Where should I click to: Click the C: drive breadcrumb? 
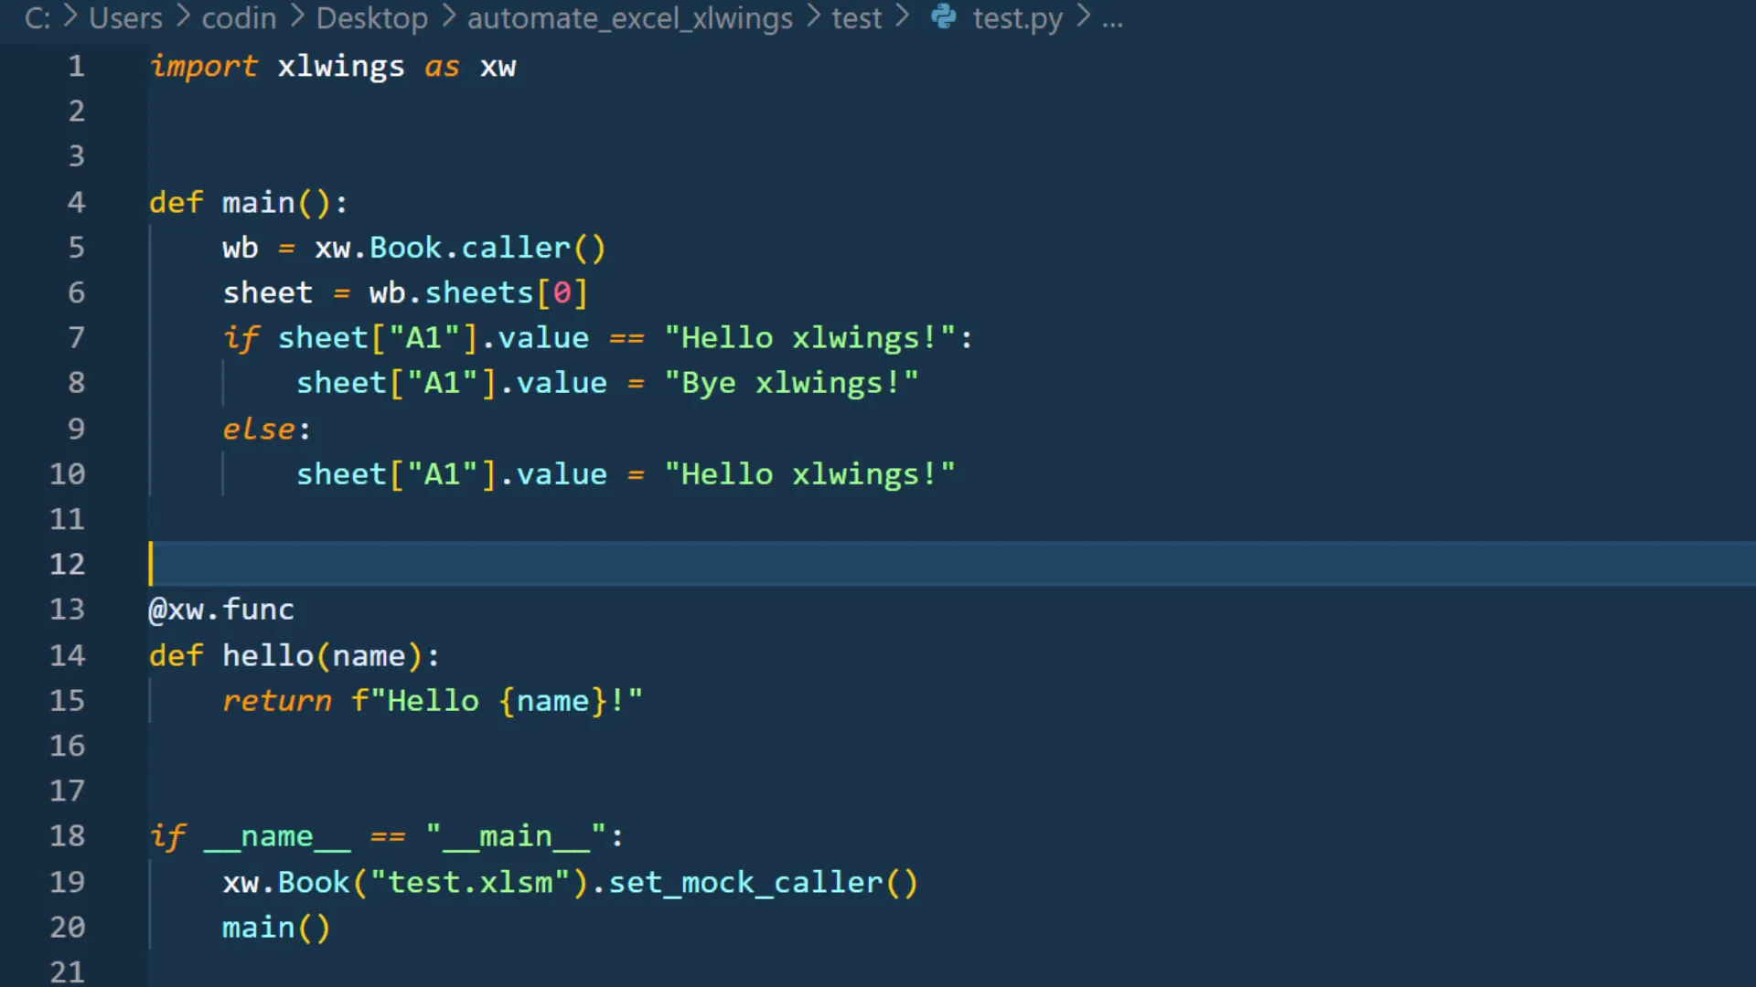click(x=37, y=18)
